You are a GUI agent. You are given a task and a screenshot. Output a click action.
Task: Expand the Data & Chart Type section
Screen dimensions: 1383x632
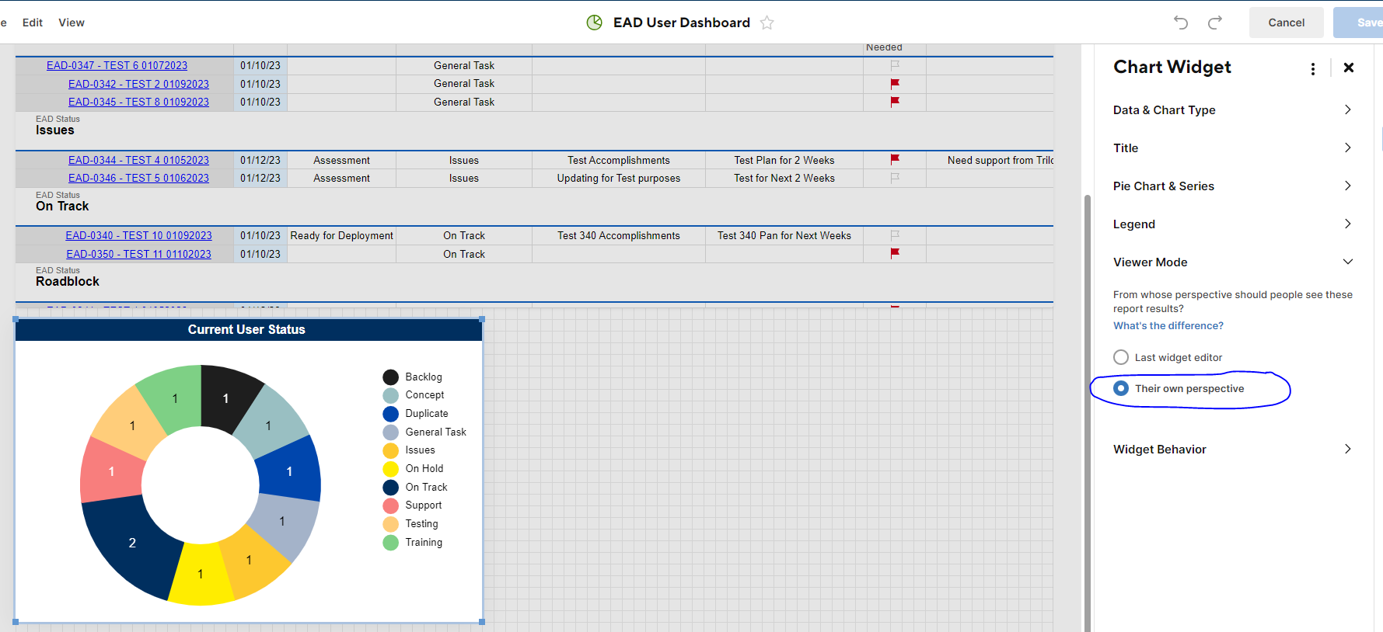1233,110
